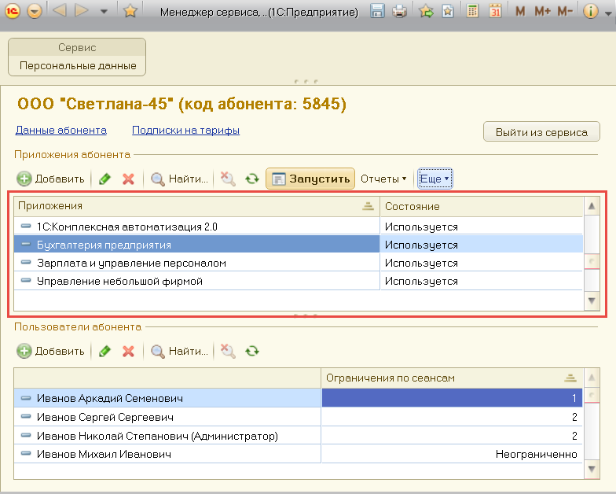This screenshot has height=494, width=616.
Task: Sort by Ограничения по сеансам column header
Action: click(x=452, y=378)
